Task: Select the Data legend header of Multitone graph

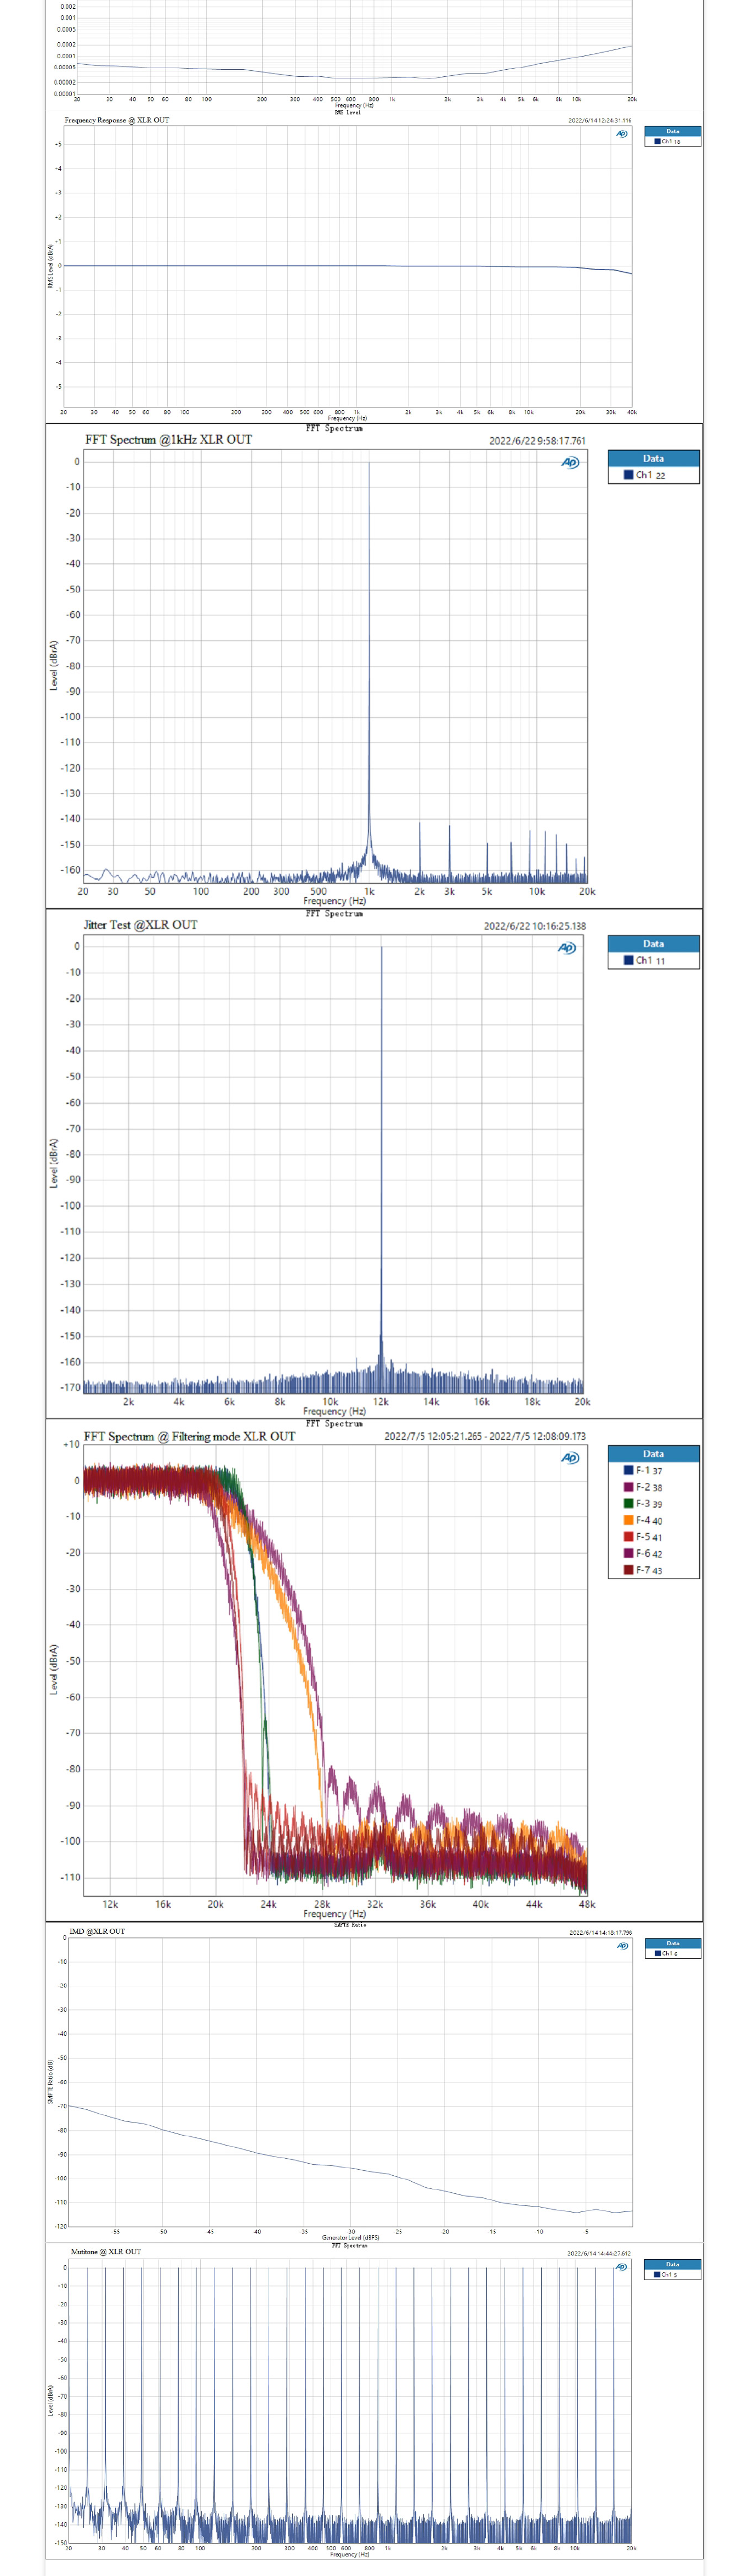Action: 672,2264
